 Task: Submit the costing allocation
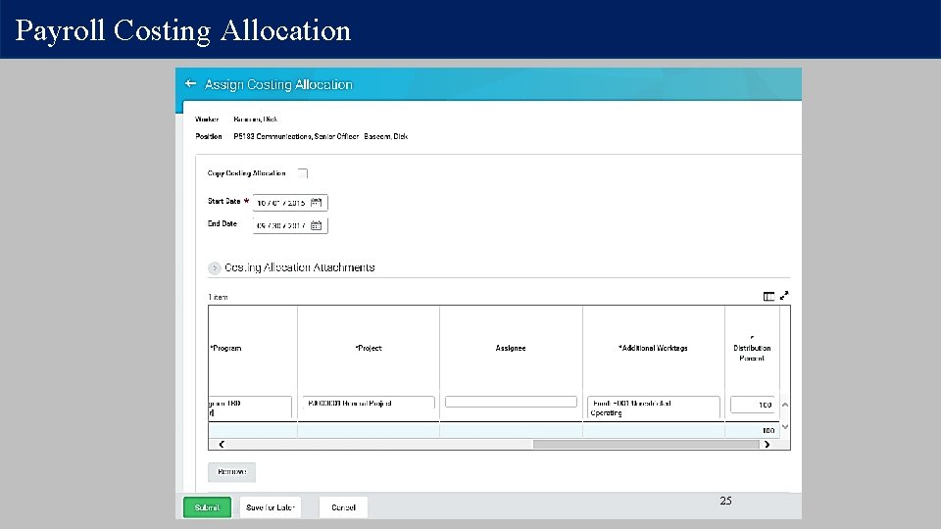pos(207,507)
